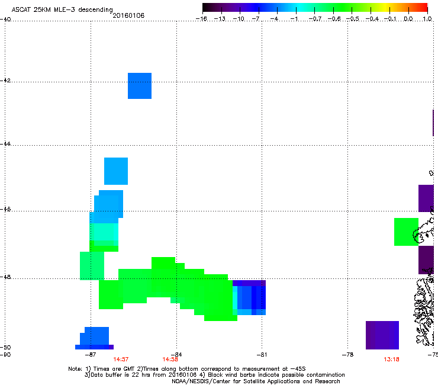Click the purple data block above the 13:18 timestamp
438x385 pixels.
(382, 335)
